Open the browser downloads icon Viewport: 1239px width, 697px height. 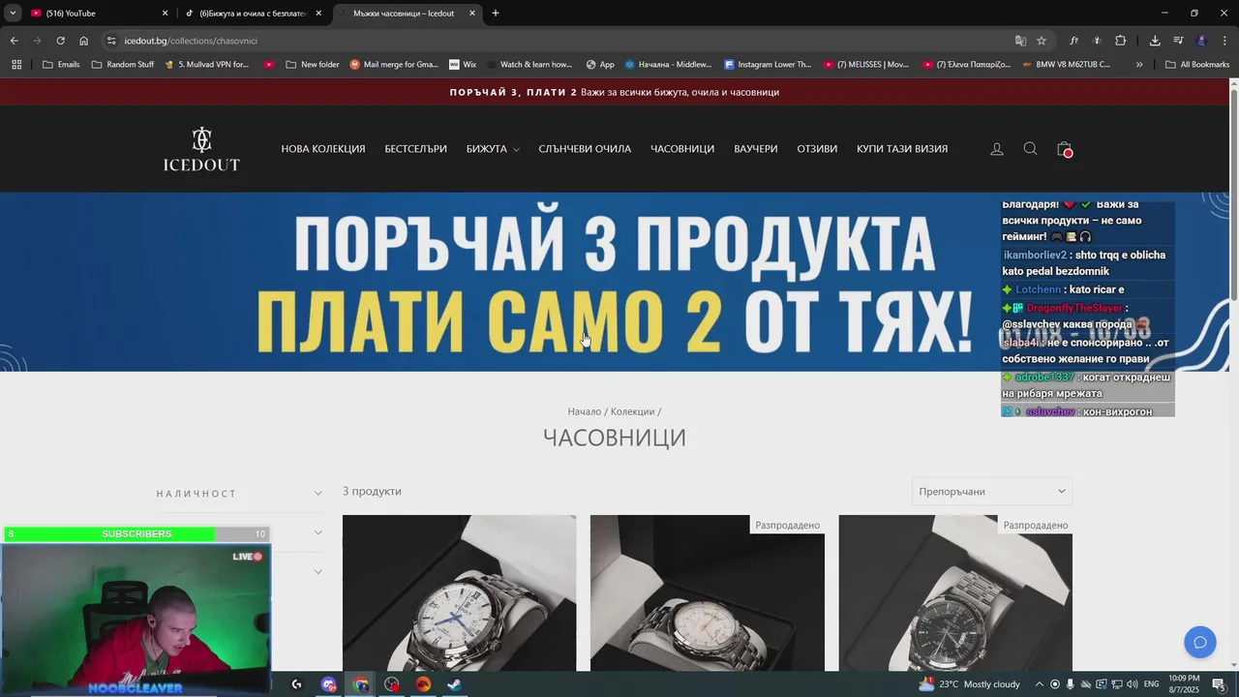pos(1155,41)
